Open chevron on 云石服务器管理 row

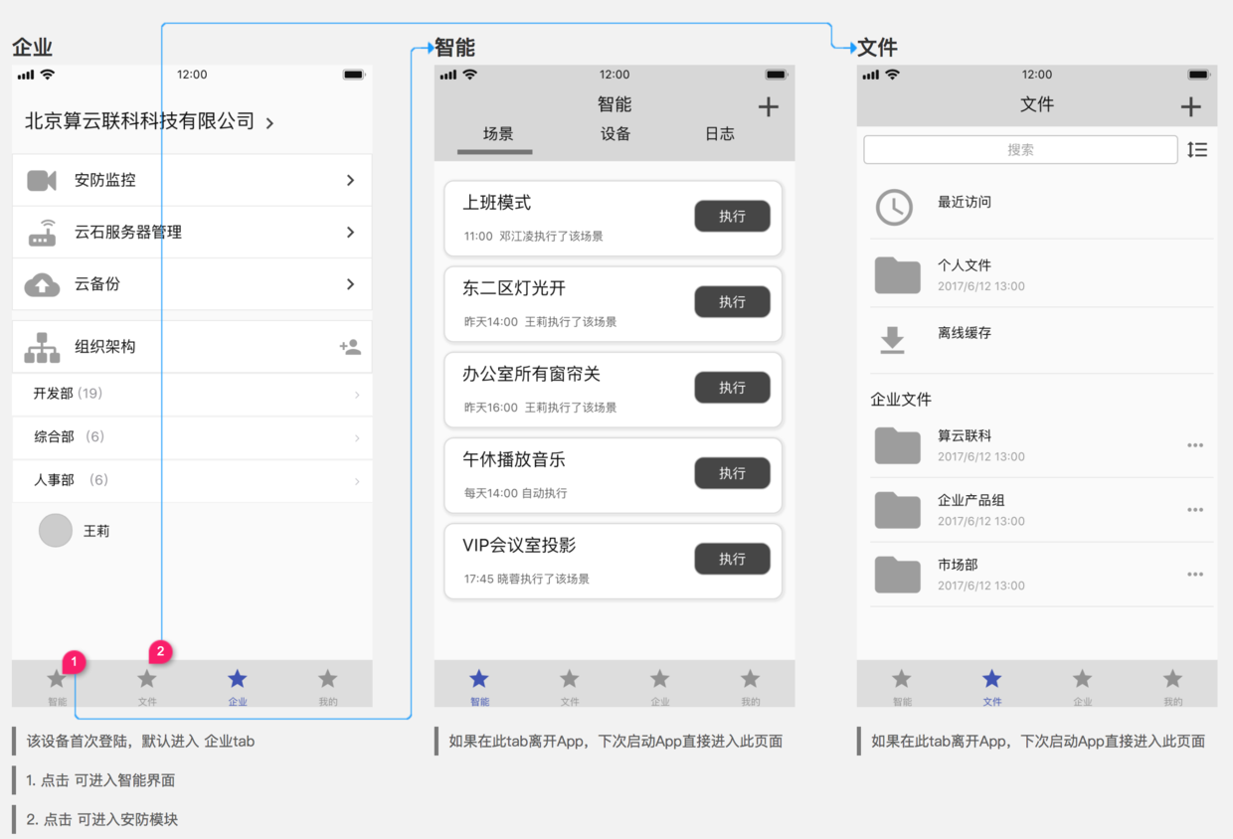tap(350, 232)
